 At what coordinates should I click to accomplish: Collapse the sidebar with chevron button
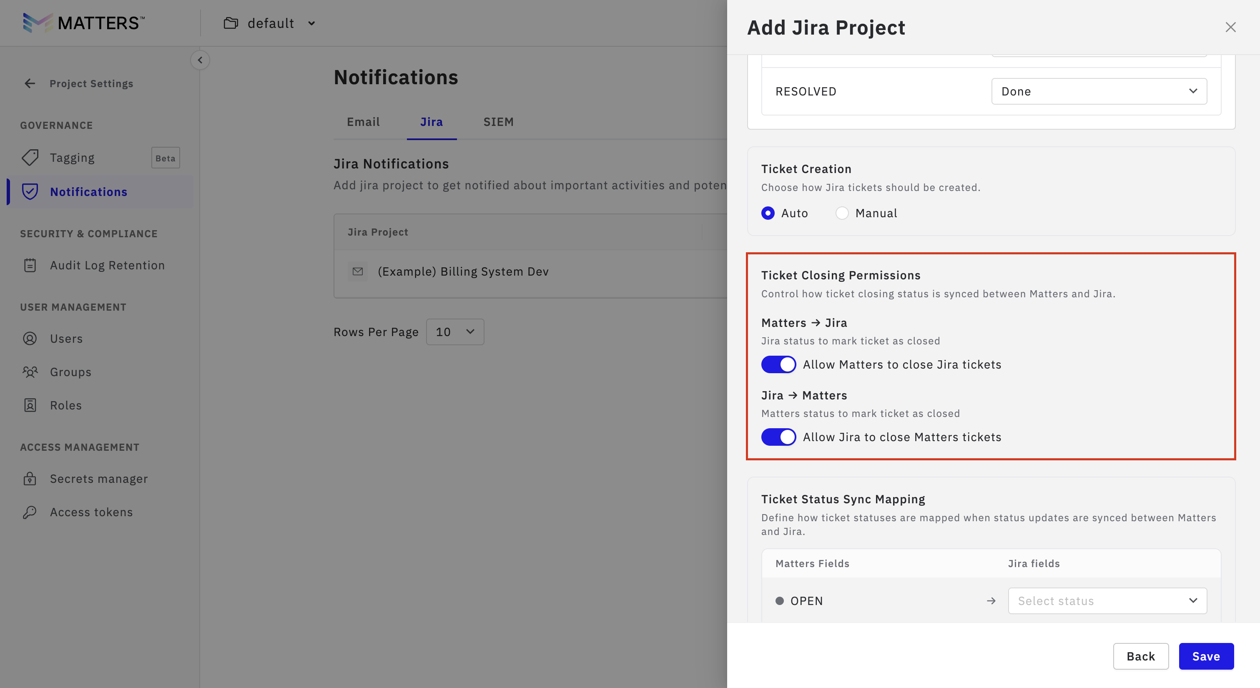(x=200, y=60)
